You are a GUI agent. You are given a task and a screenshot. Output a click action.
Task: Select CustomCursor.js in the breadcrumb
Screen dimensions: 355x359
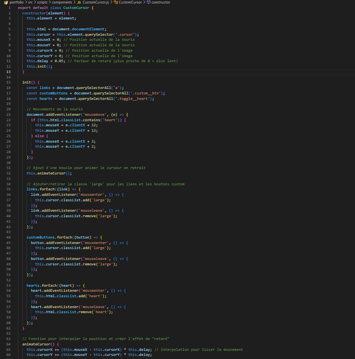95,2
